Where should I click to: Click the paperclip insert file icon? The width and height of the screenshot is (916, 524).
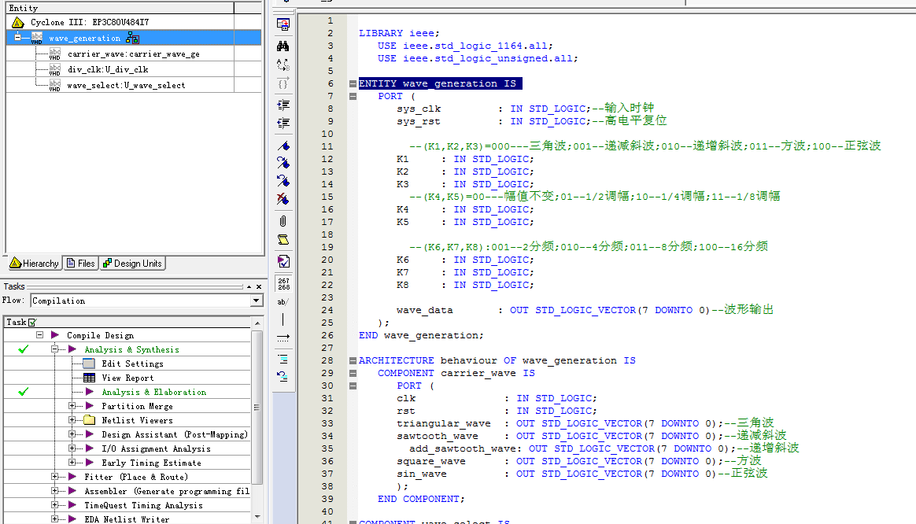pos(283,221)
